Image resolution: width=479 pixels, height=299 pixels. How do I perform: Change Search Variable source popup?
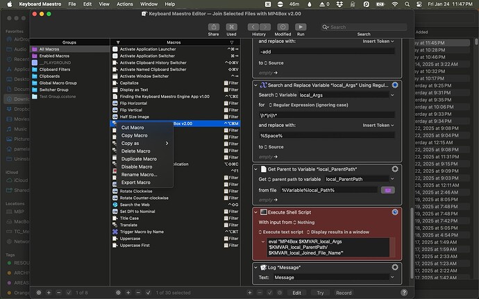coord(278,95)
